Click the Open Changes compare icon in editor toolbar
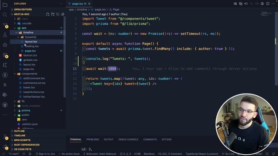 [x=241, y=3]
